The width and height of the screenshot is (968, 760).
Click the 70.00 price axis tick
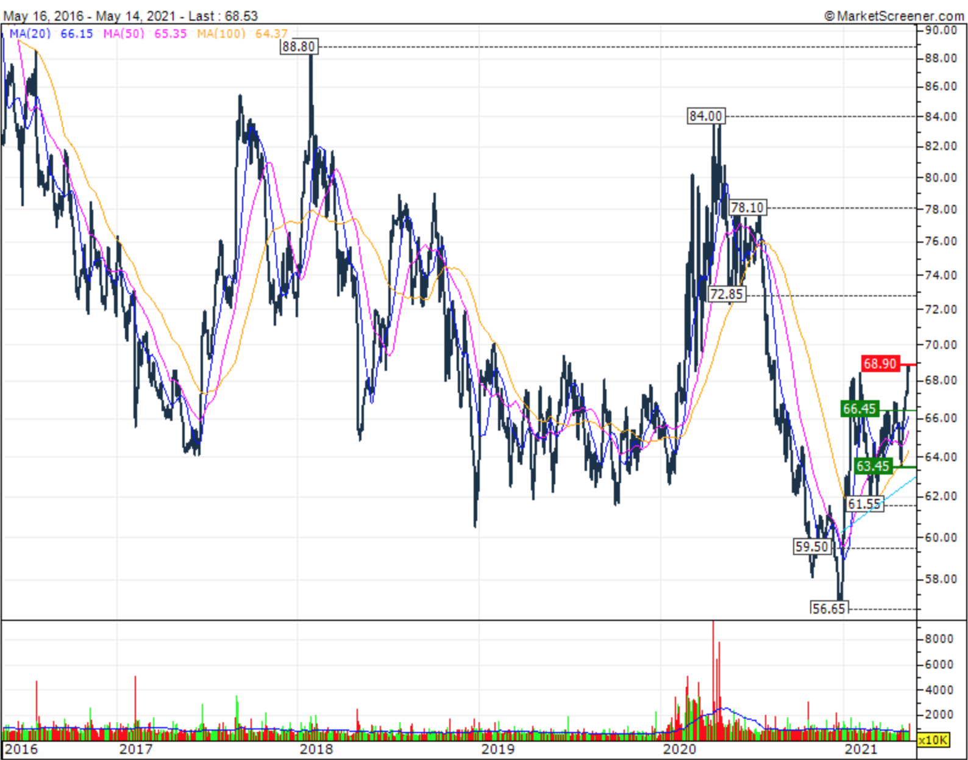(941, 345)
